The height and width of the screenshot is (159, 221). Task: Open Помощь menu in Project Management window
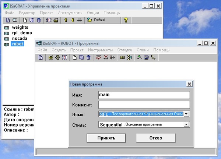(x=112, y=13)
